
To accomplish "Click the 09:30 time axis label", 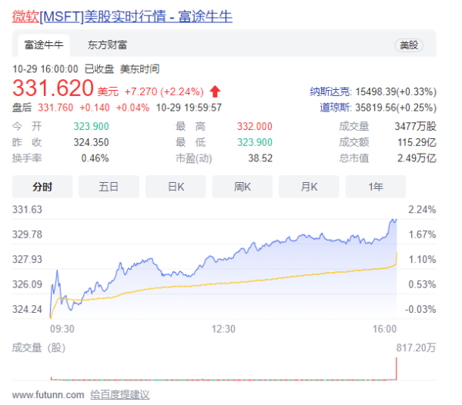I will [62, 329].
